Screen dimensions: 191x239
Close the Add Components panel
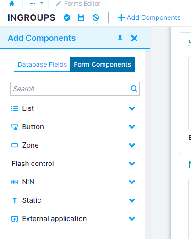(x=134, y=38)
